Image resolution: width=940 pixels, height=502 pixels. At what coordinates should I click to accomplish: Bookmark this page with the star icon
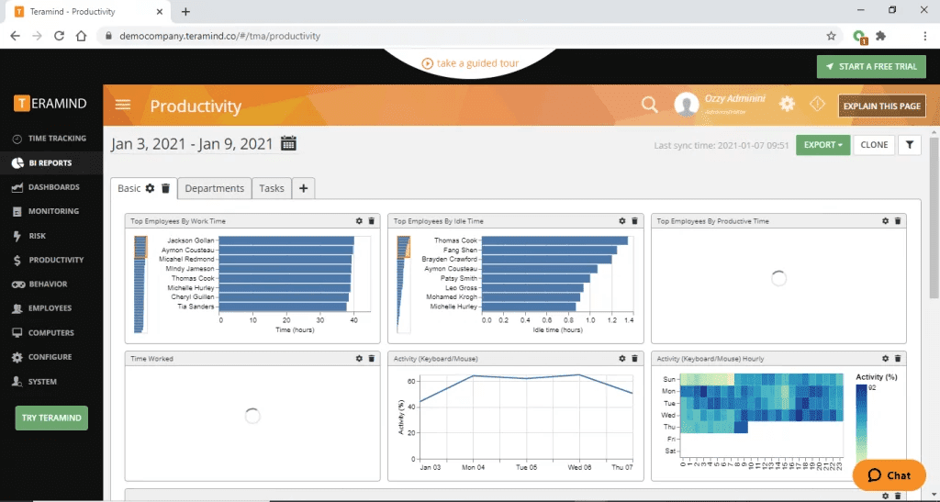(831, 36)
